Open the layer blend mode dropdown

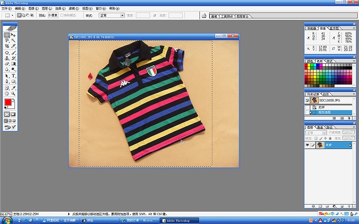pyautogui.click(x=316, y=133)
